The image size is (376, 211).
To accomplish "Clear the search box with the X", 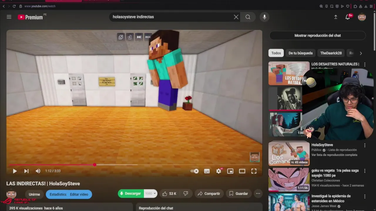I will (x=236, y=17).
